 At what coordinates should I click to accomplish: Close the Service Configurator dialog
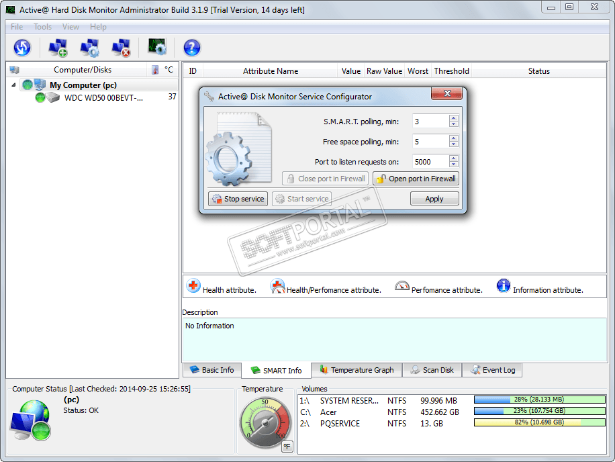pos(446,93)
